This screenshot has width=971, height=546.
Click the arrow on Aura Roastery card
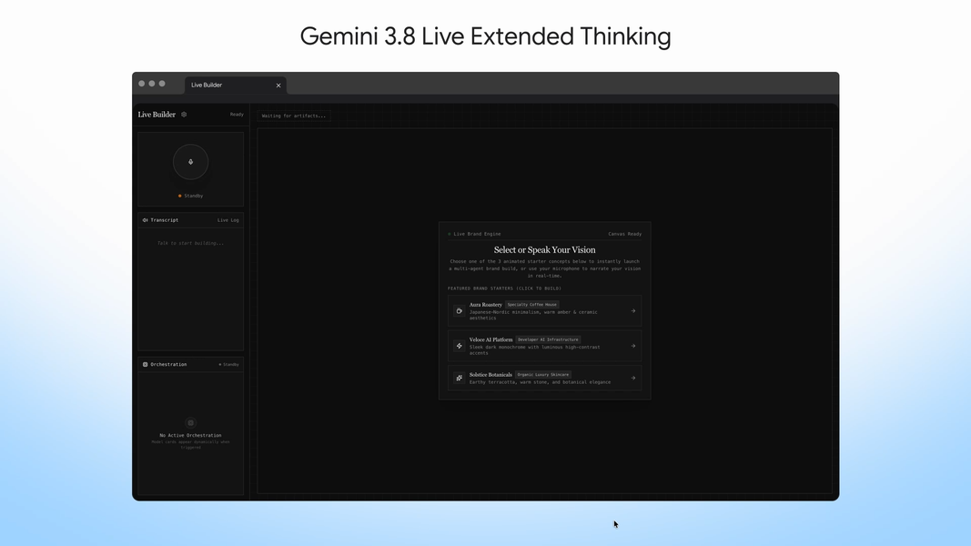point(632,310)
